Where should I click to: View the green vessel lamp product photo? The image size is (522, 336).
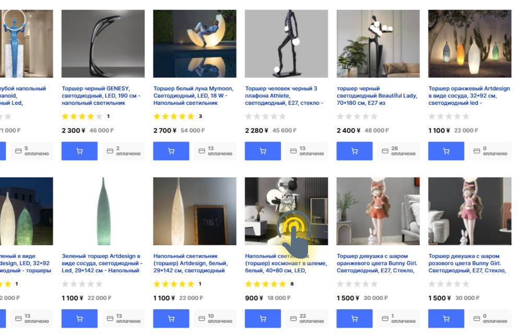tap(103, 211)
